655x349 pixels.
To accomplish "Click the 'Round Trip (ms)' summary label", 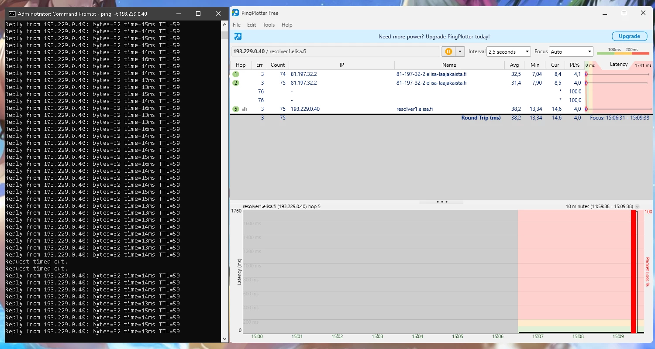I will [481, 118].
